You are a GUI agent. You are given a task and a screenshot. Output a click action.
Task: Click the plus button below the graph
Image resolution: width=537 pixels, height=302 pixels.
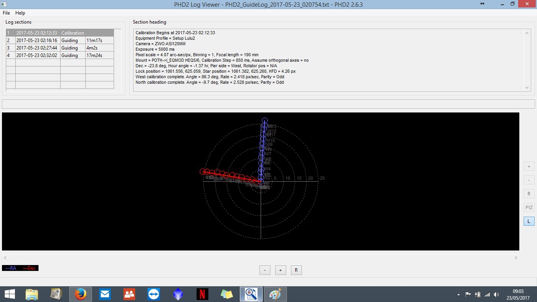(280, 270)
